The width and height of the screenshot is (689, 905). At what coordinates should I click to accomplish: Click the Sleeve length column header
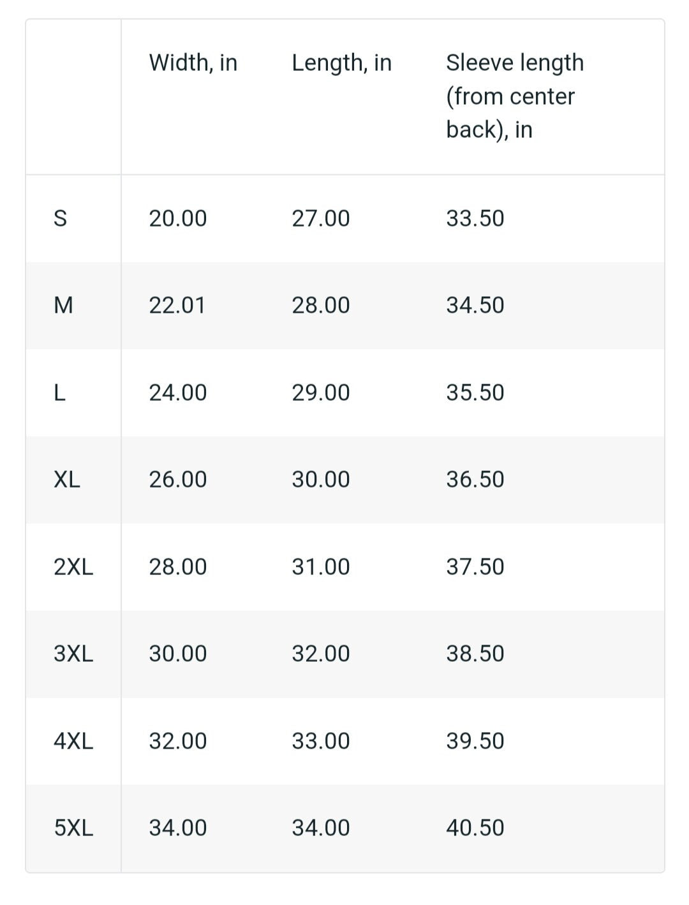click(x=515, y=96)
